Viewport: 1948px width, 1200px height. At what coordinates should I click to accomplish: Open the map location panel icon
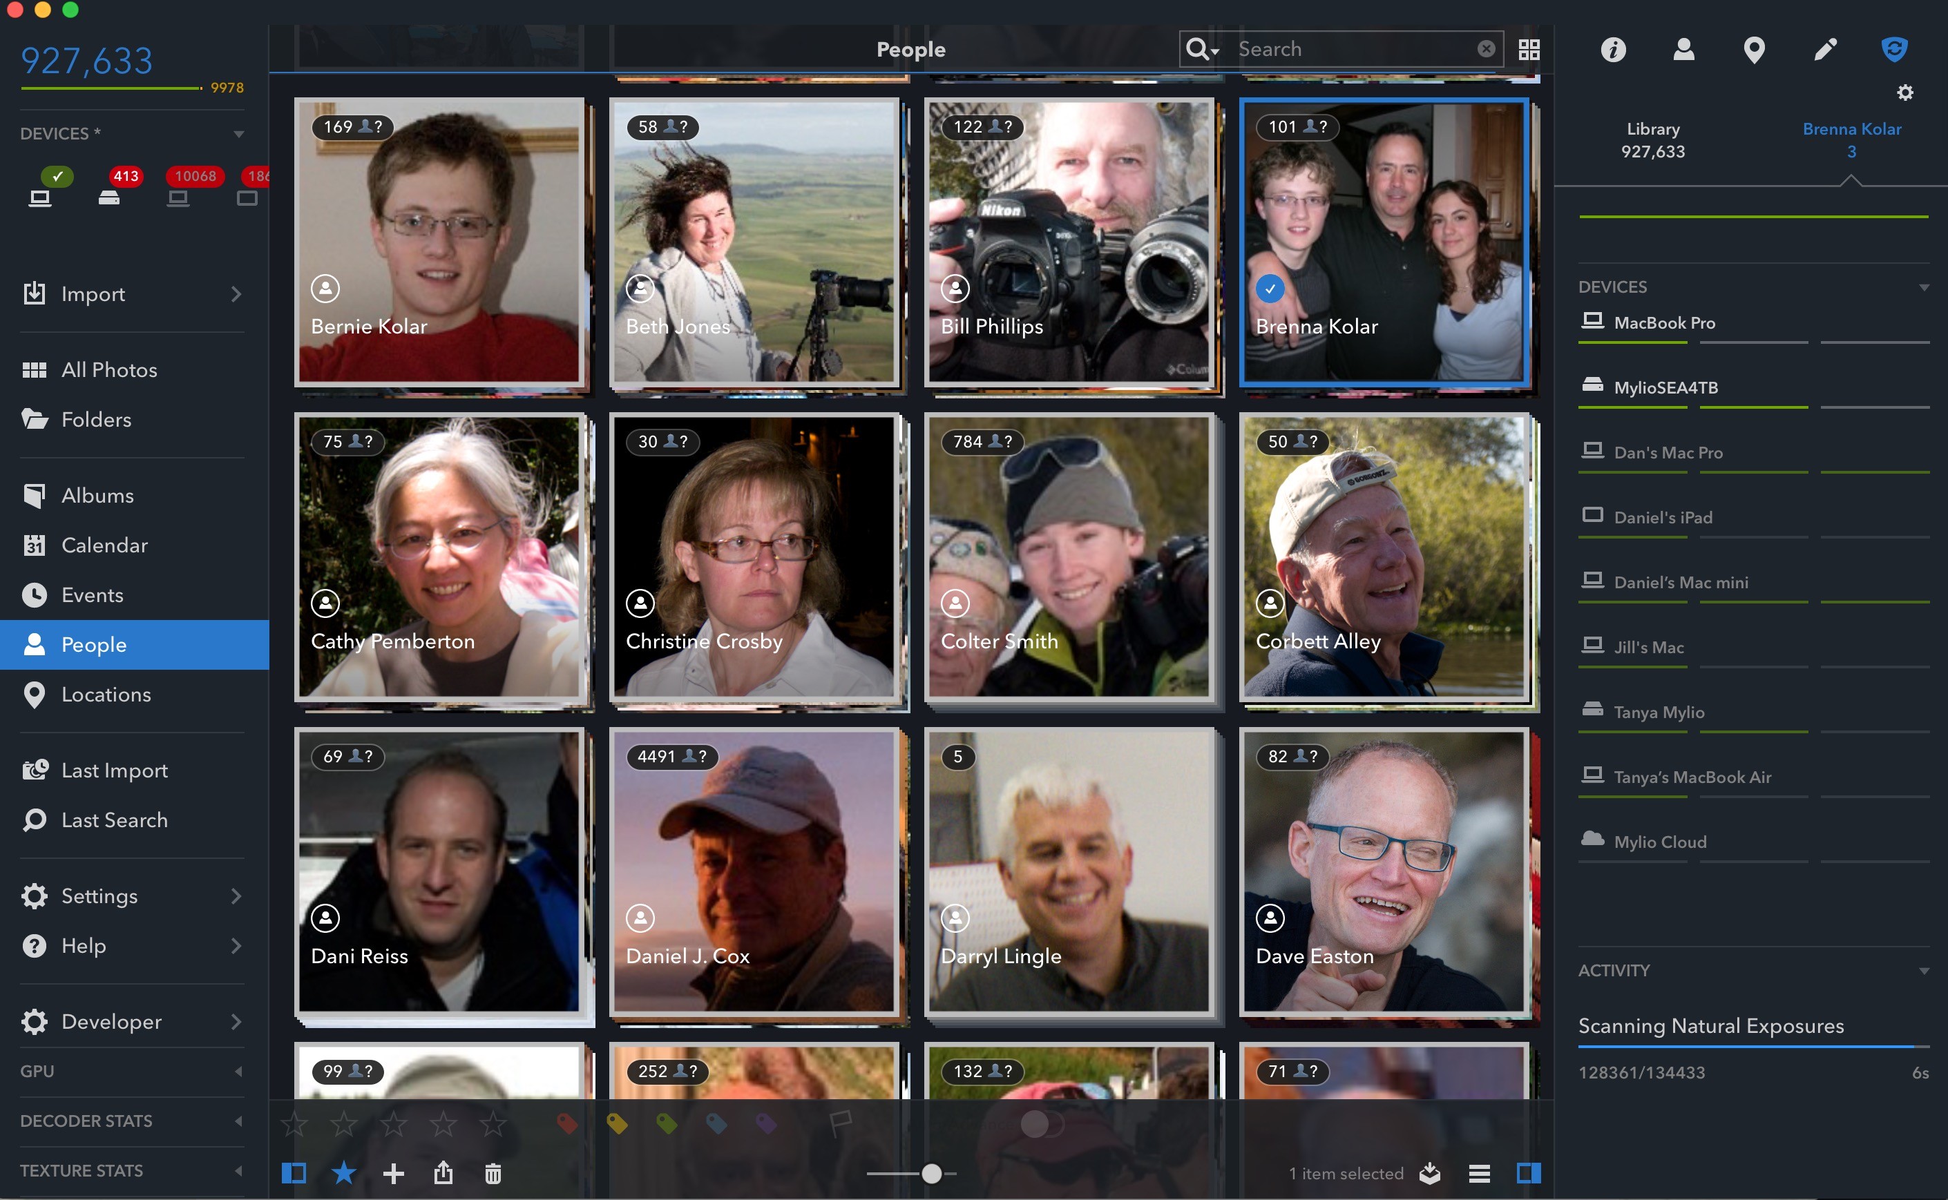(x=1755, y=50)
